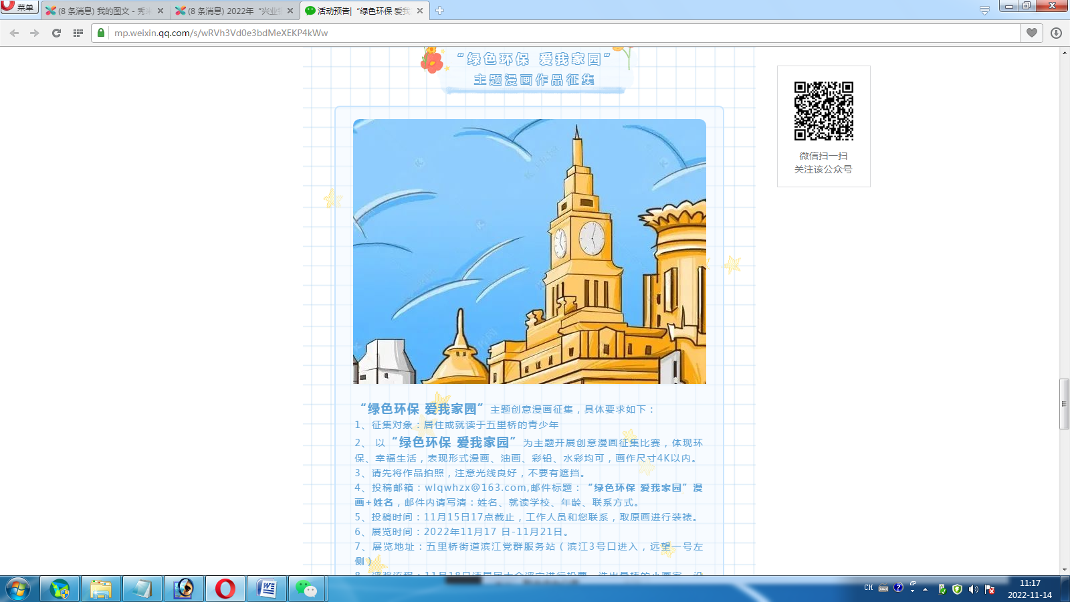
Task: Click the green shield security tray icon
Action: 957,589
